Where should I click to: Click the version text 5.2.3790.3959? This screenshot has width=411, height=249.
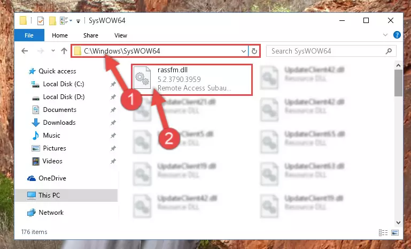(x=179, y=79)
